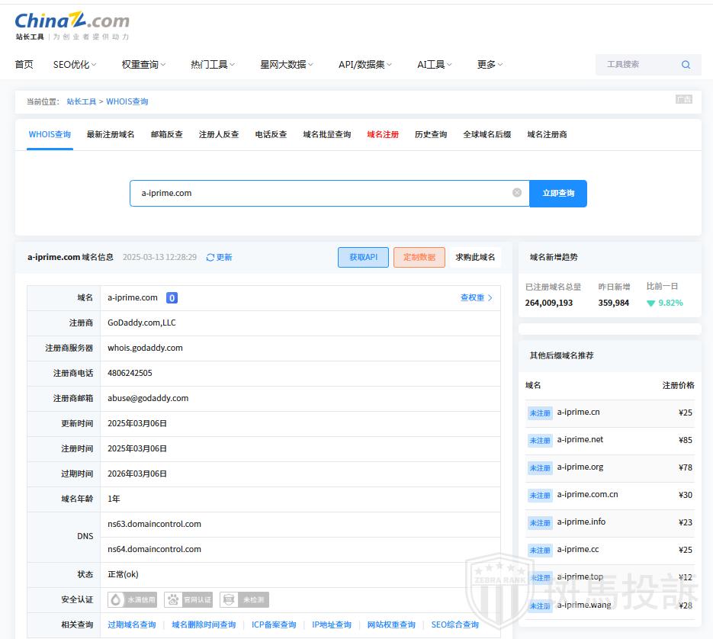Open the 查权重 link
Viewport: 713px width, 639px height.
coord(476,298)
